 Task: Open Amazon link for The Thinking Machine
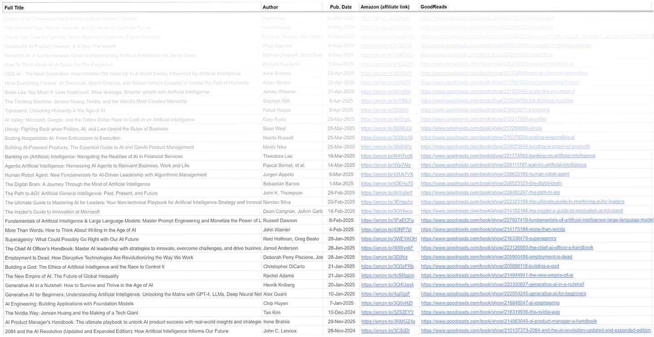pos(386,101)
